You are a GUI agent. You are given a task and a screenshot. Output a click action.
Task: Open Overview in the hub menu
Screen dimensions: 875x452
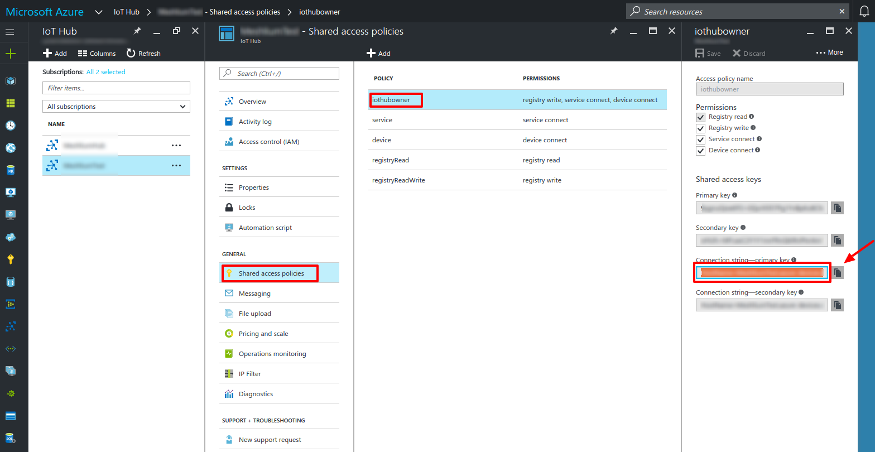click(x=279, y=102)
